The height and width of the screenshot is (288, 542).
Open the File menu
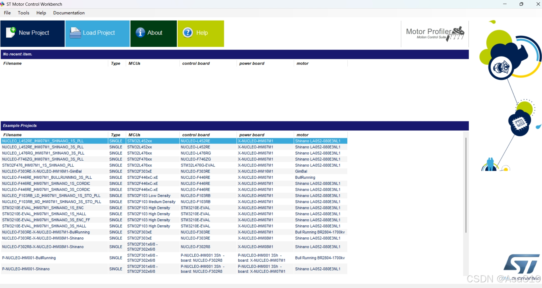pos(7,13)
